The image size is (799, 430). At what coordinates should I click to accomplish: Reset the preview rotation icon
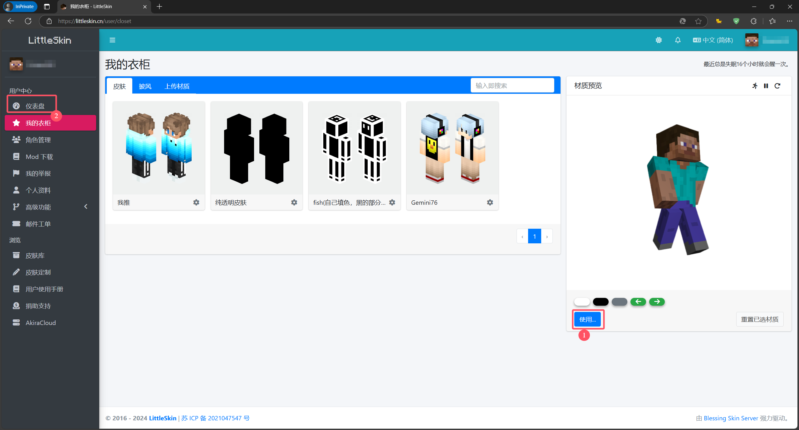pos(777,86)
